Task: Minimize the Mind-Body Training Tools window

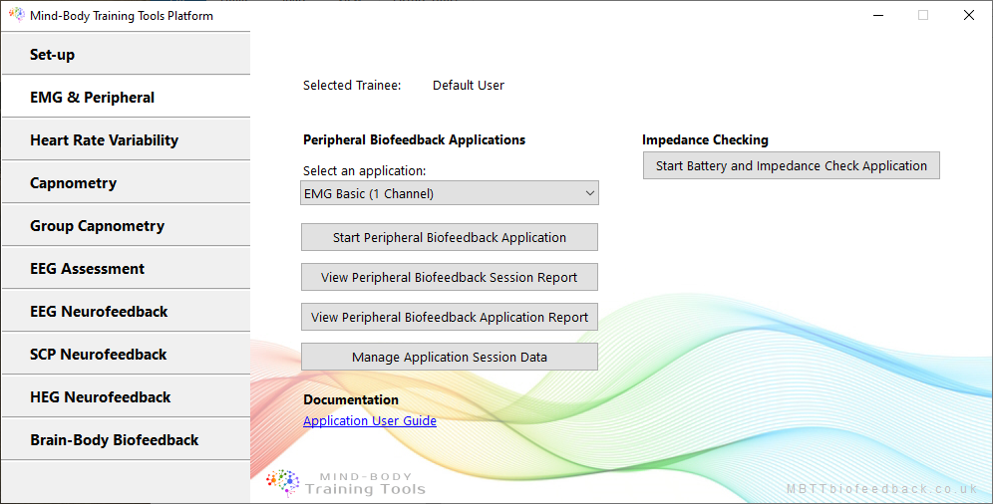Action: [x=878, y=15]
